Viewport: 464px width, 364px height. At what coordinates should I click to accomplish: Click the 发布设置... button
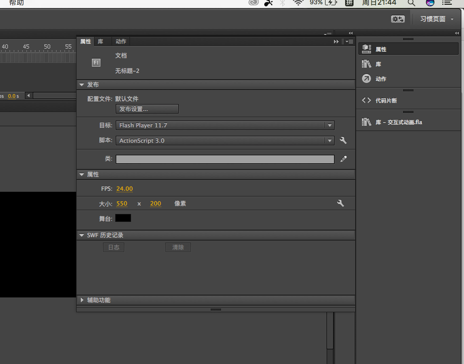click(x=147, y=109)
